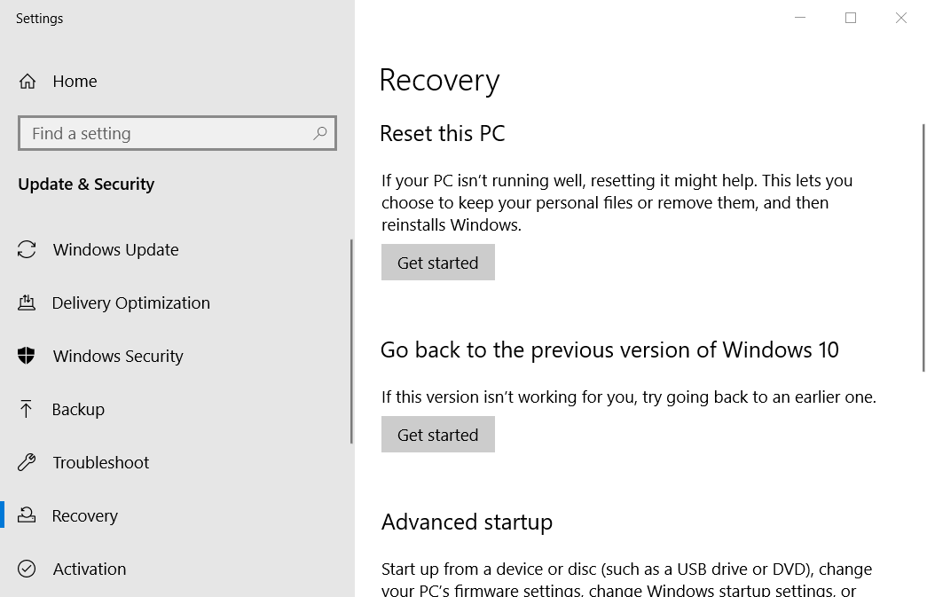927x597 pixels.
Task: Click the Windows Security shield icon
Action: click(27, 356)
